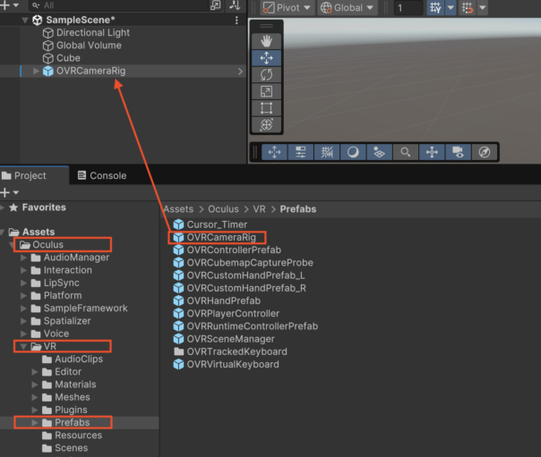Image resolution: width=541 pixels, height=457 pixels.
Task: Select the Rect transform tool
Action: pos(266,108)
